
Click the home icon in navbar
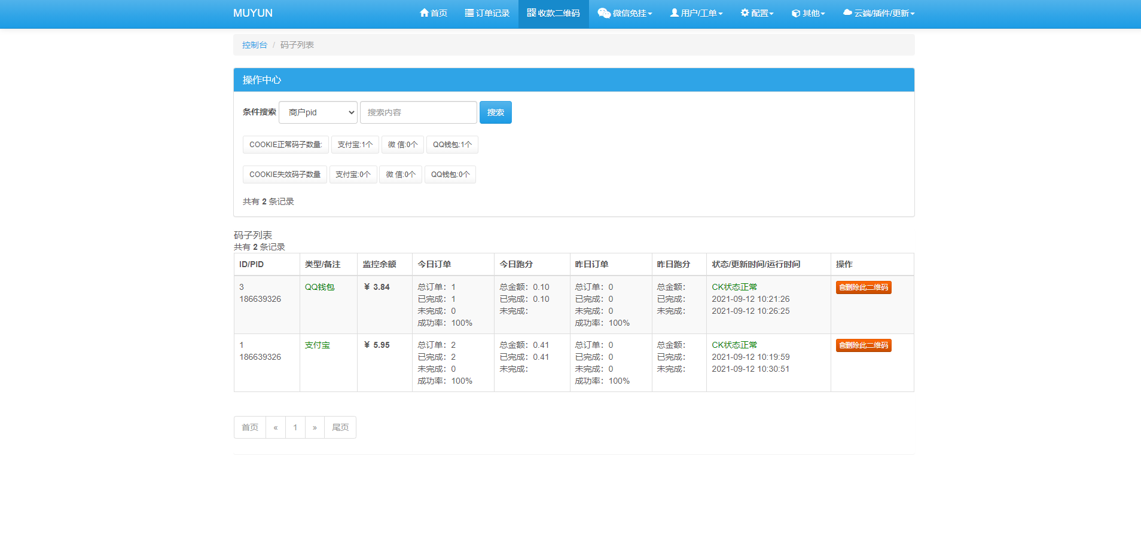tap(424, 13)
